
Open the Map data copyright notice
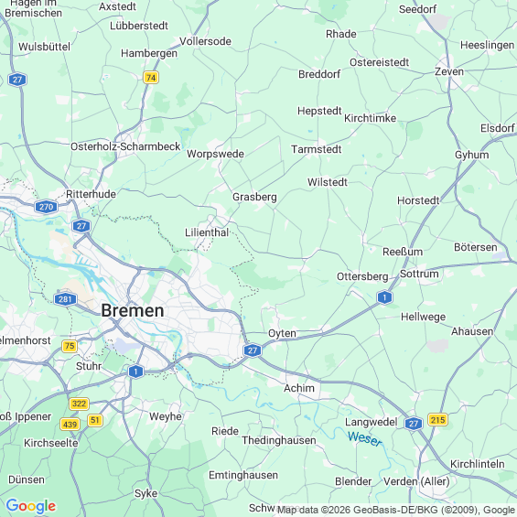coord(395,510)
